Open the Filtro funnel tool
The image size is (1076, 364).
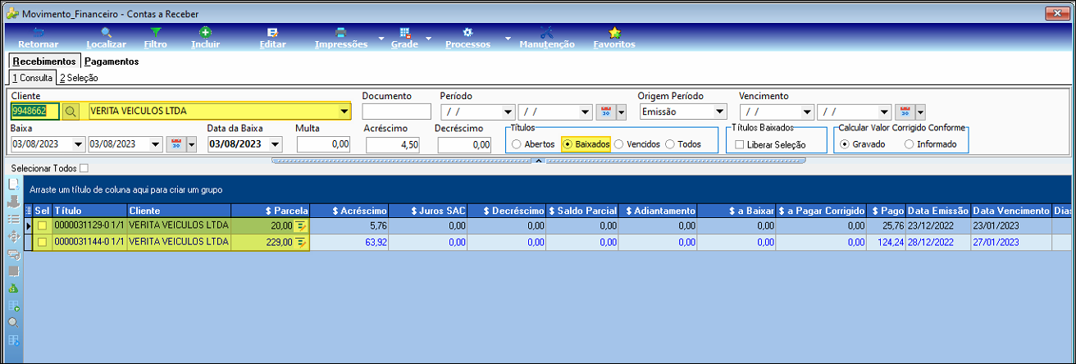tap(155, 33)
